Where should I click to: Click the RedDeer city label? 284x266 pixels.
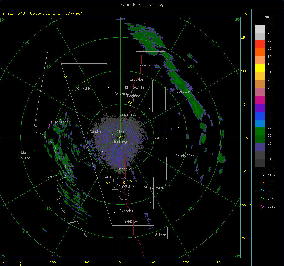pyautogui.click(x=134, y=96)
